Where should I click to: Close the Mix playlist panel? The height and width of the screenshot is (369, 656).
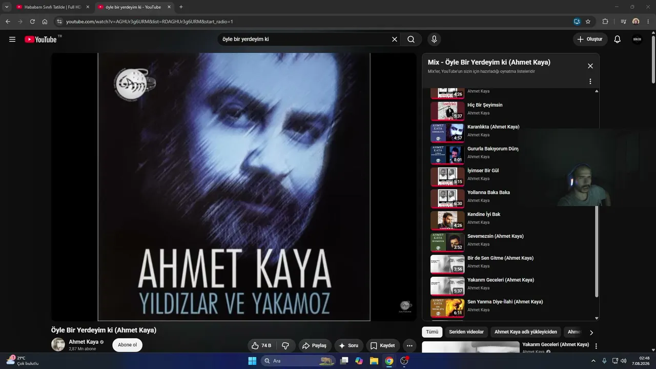590,66
